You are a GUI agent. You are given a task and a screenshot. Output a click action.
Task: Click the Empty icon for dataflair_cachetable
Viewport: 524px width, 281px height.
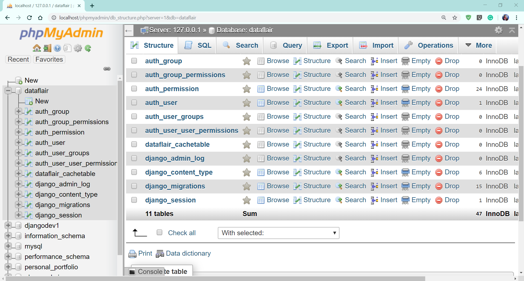[405, 144]
